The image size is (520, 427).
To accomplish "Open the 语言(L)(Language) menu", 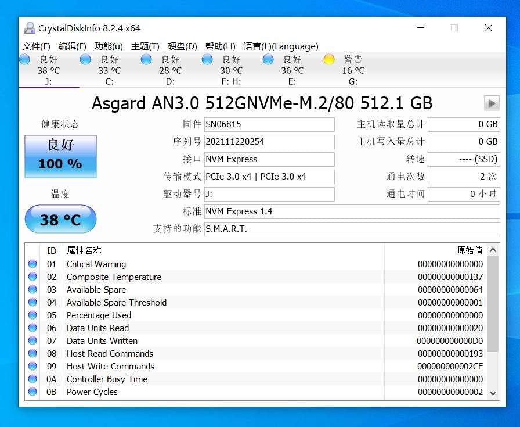I will coord(281,46).
